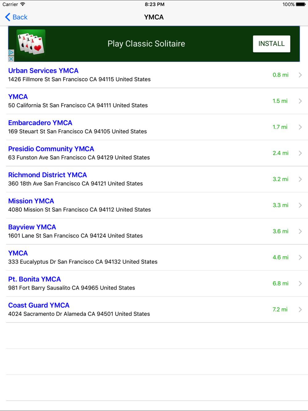Tap chevron for Richmond District YMCA row
This screenshot has height=411, width=308.
point(300,179)
